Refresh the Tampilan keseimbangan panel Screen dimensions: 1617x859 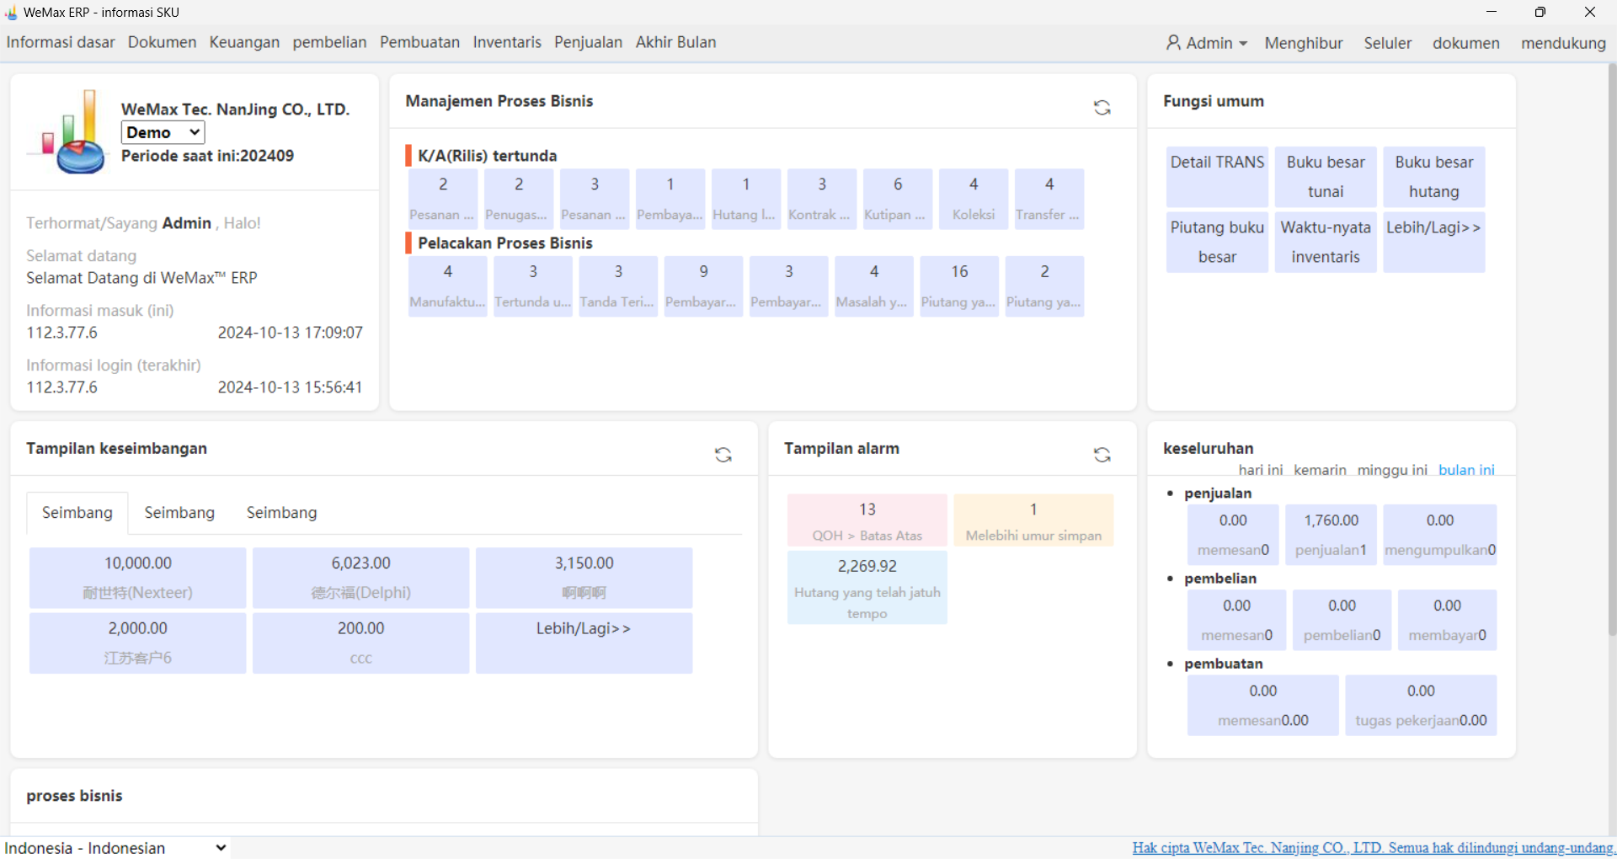723,456
